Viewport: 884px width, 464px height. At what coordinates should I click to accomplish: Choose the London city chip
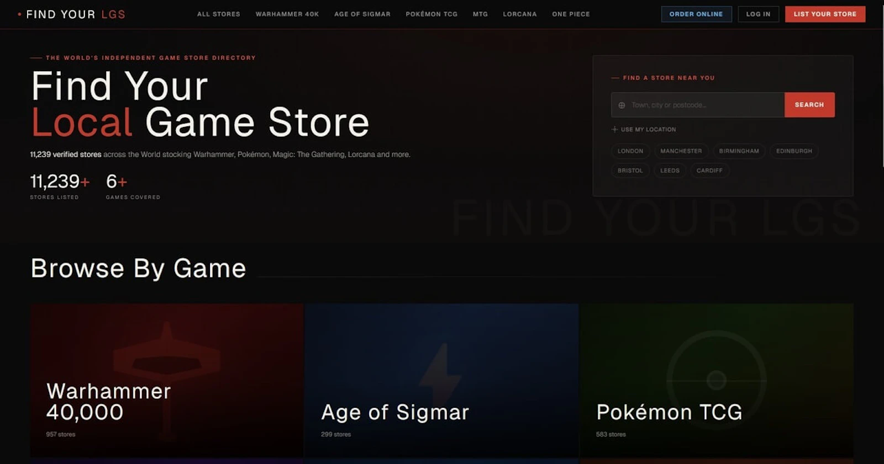(630, 151)
